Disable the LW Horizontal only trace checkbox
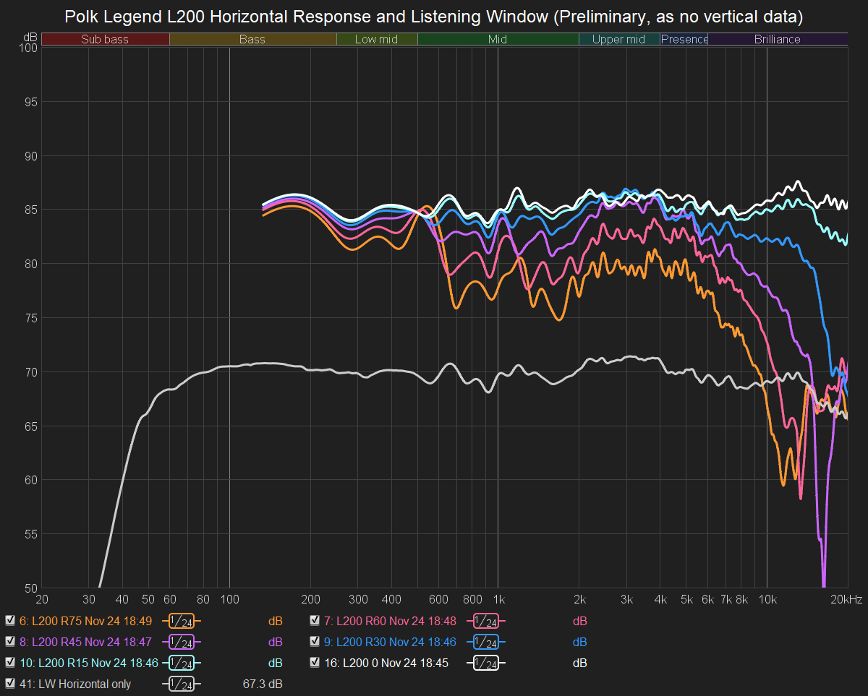 coord(9,684)
